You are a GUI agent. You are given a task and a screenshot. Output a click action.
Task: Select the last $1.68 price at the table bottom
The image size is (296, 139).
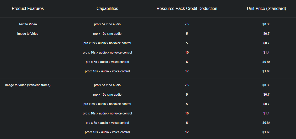point(266,132)
